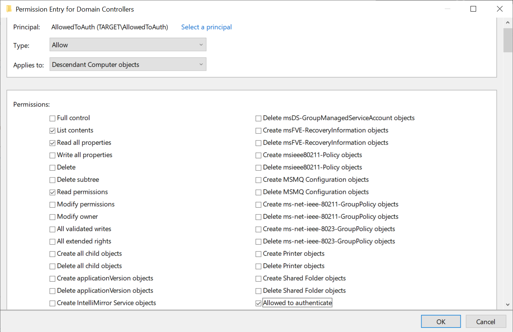Check Delete msFVE-RecoveryInformation objects
The width and height of the screenshot is (513, 332).
point(259,143)
